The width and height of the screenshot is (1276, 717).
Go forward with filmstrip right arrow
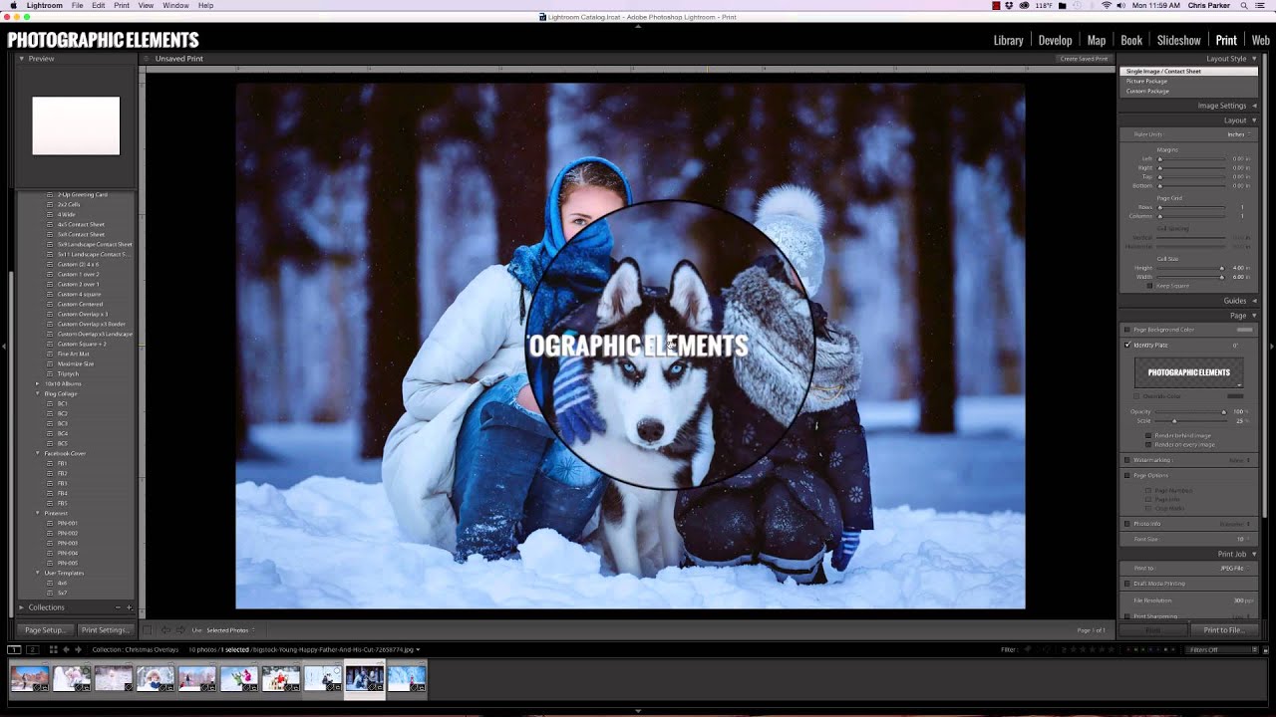tap(78, 649)
